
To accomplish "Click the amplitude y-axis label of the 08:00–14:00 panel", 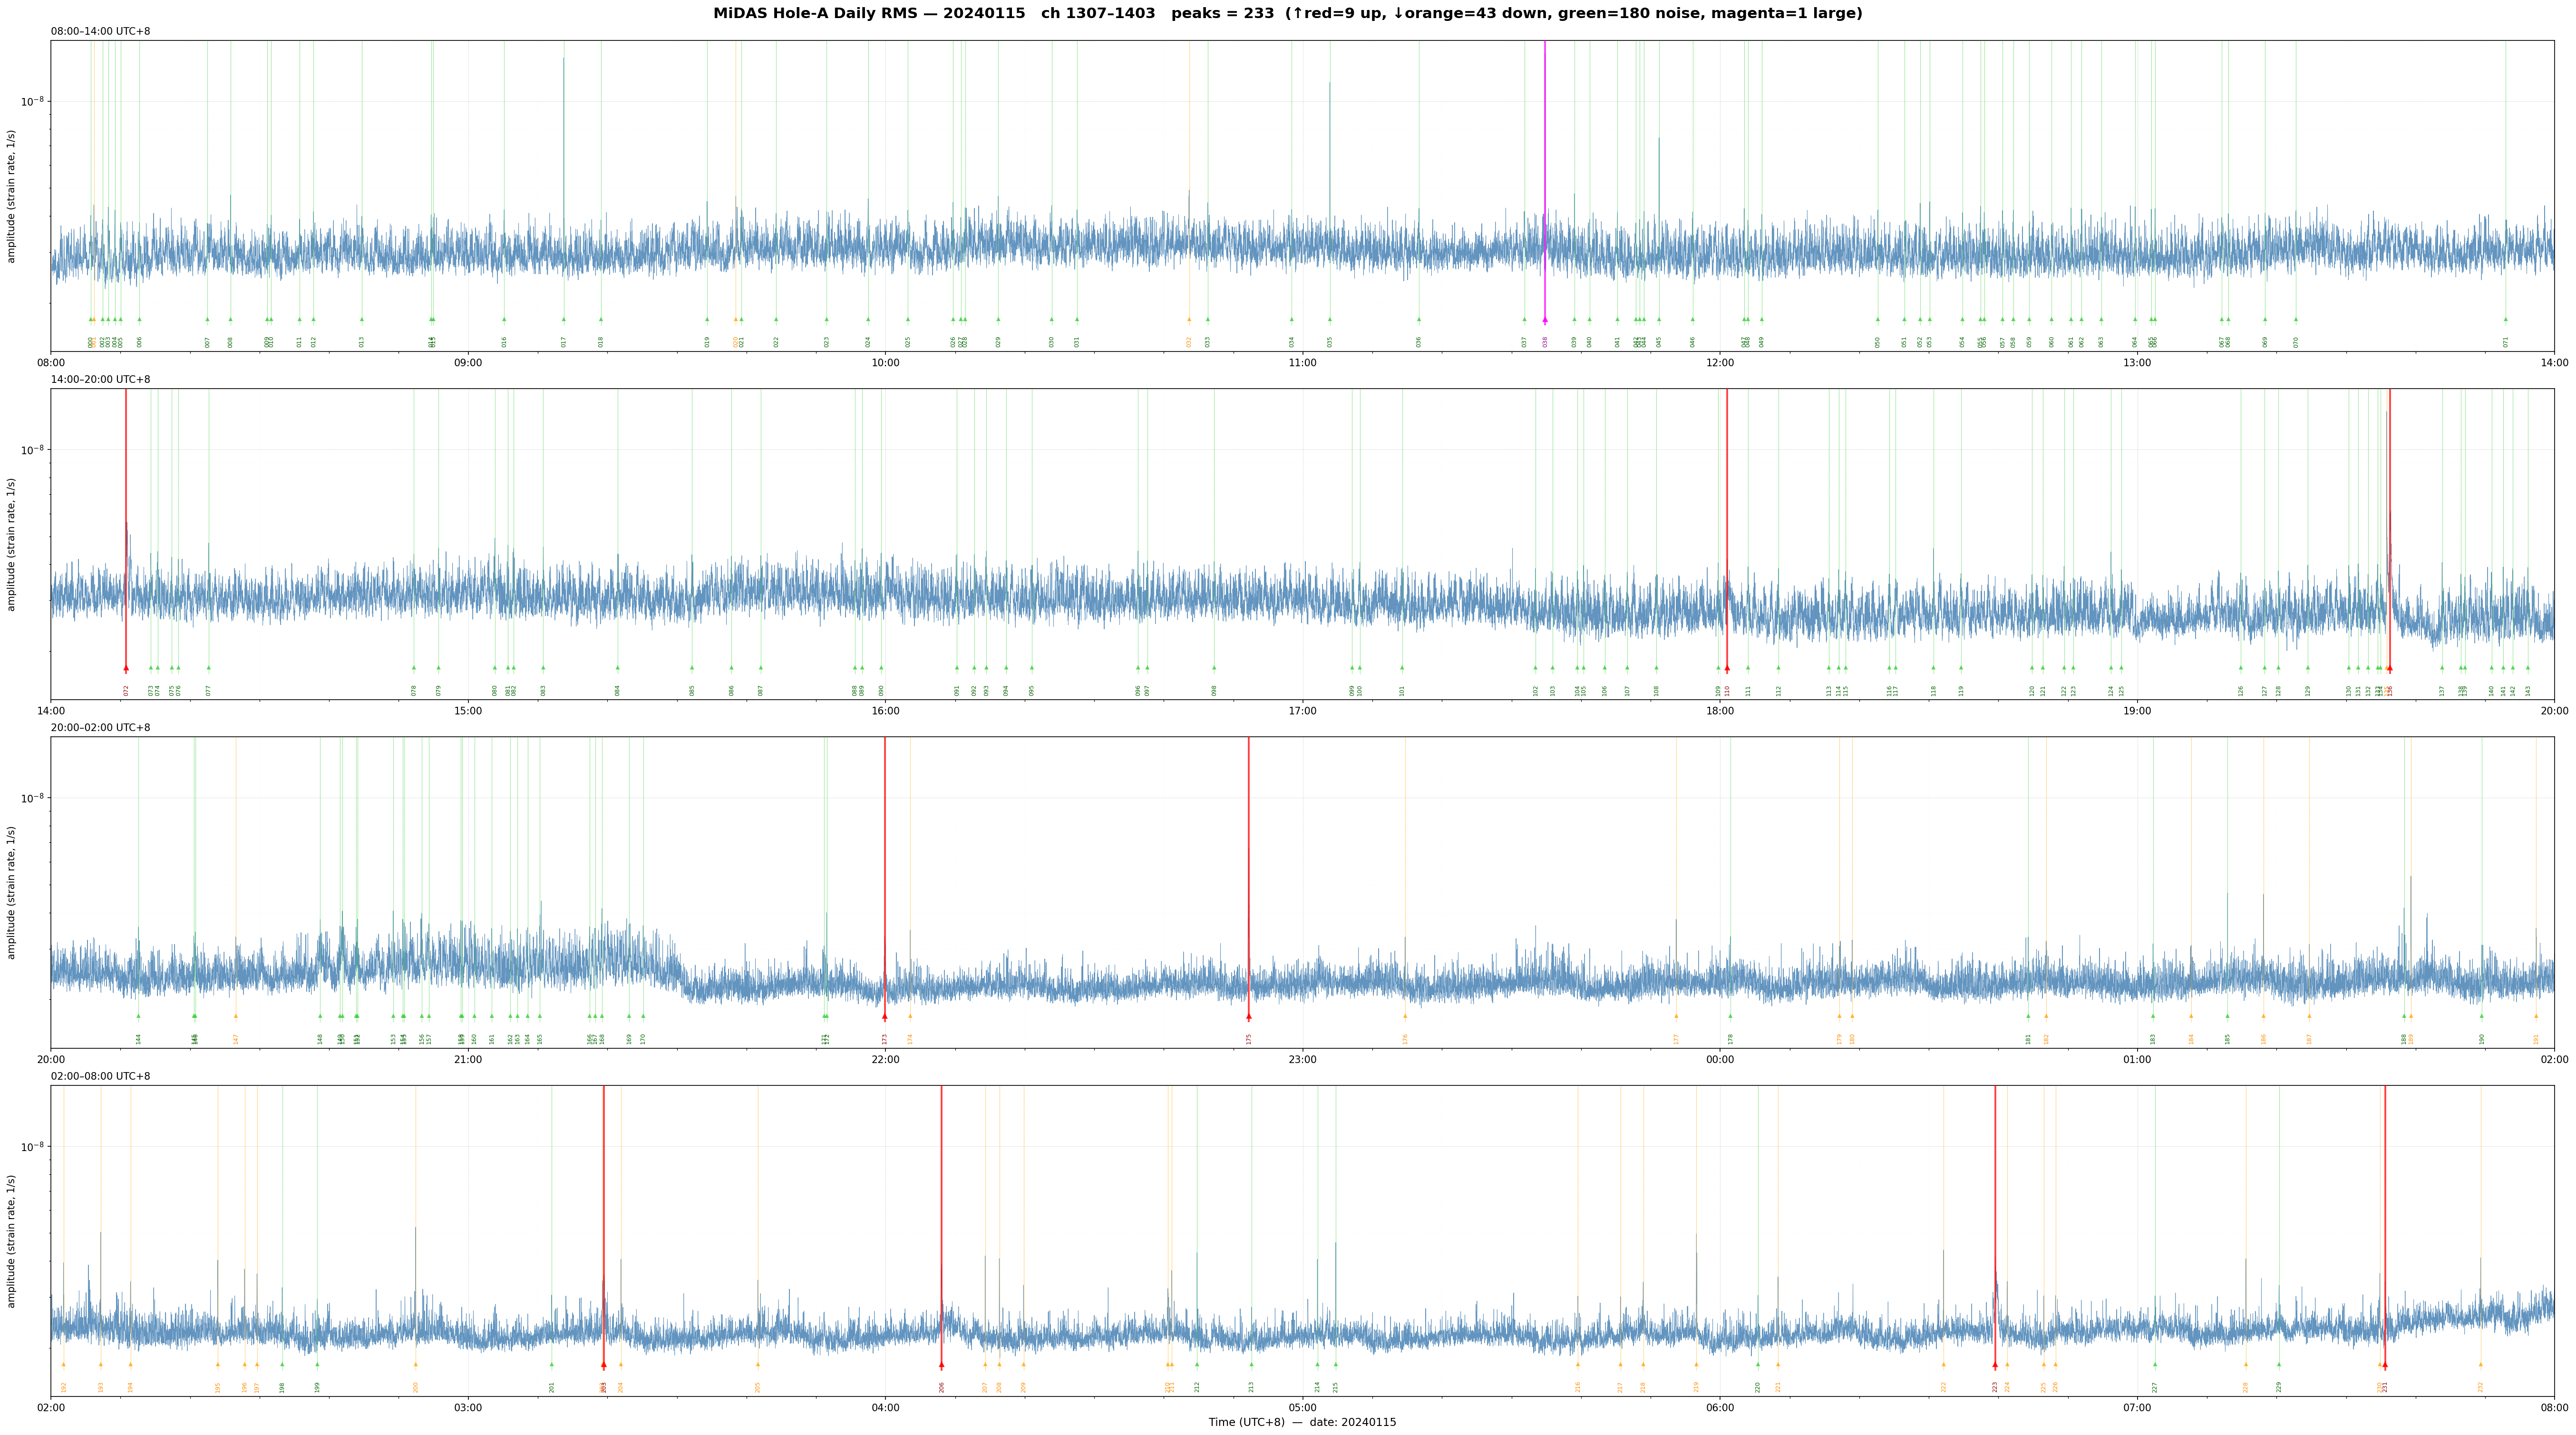I will click(x=12, y=196).
